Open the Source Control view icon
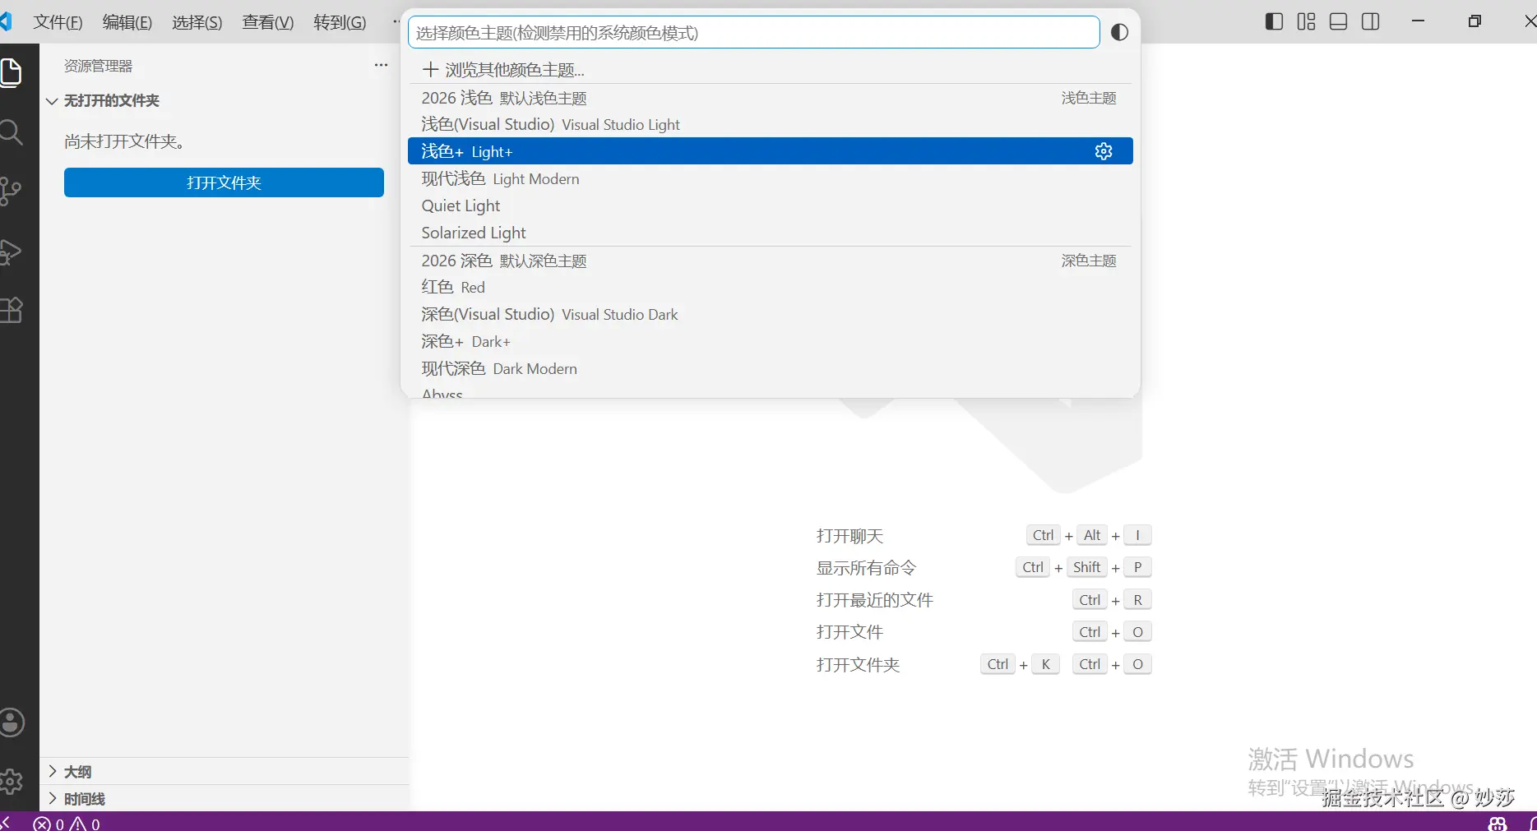Screen dimensions: 1537x831 pos(11,192)
